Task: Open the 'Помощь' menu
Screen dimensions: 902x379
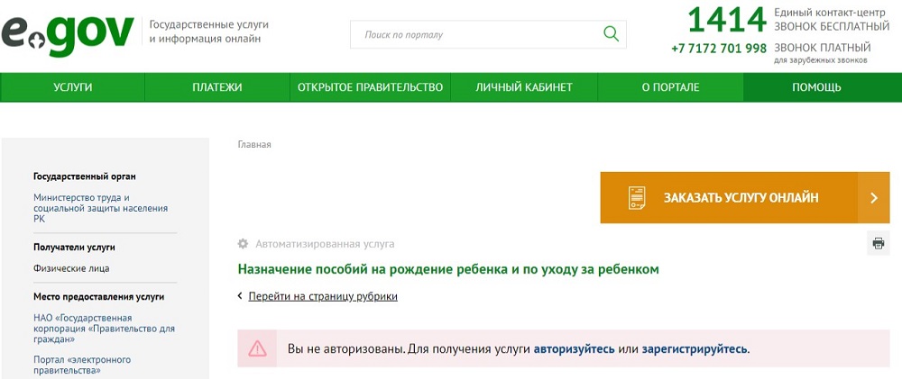Action: [x=816, y=87]
